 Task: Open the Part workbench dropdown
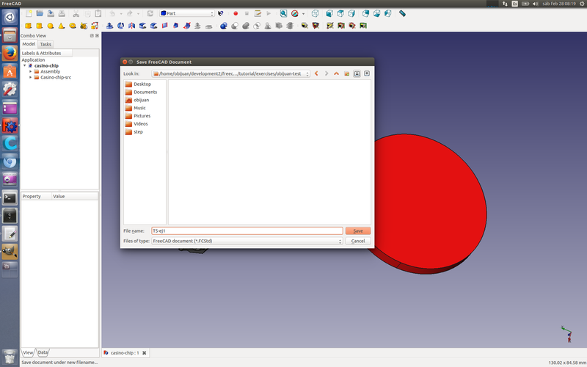(x=186, y=13)
